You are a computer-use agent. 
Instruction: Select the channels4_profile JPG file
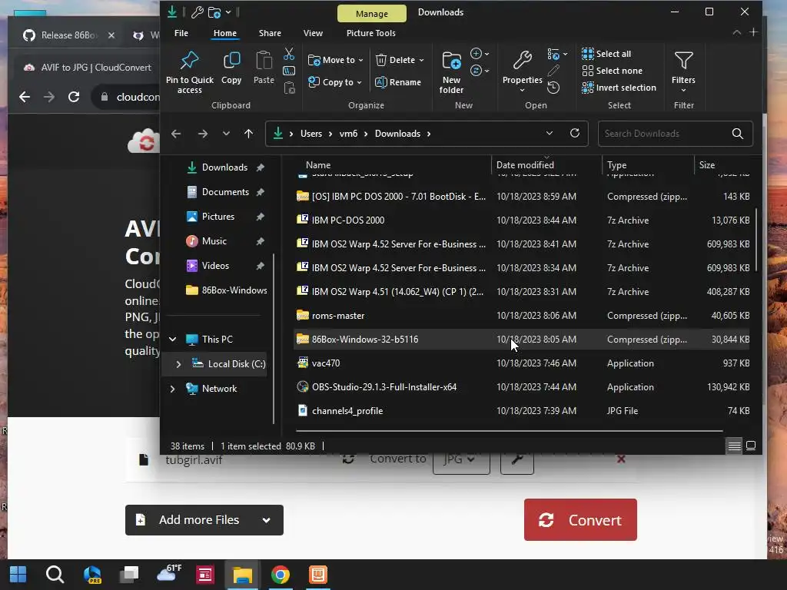[x=522, y=410]
